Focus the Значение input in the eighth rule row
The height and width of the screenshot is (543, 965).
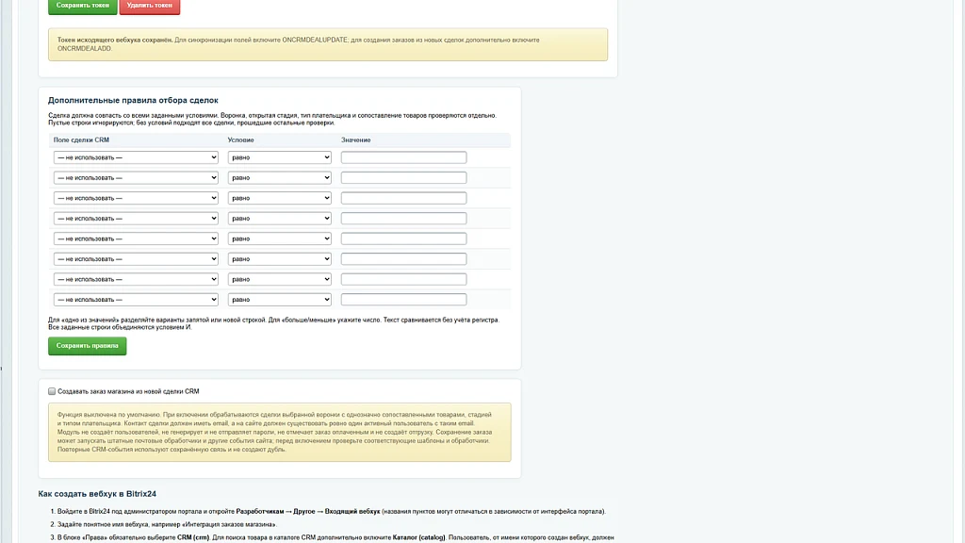403,300
